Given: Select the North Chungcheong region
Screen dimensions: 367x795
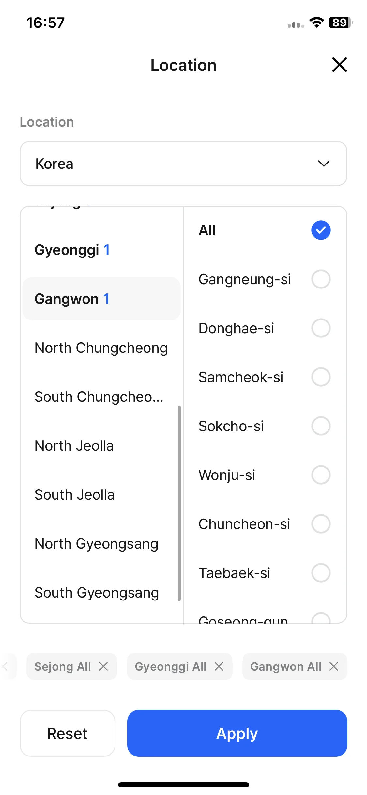Looking at the screenshot, I should [x=101, y=348].
